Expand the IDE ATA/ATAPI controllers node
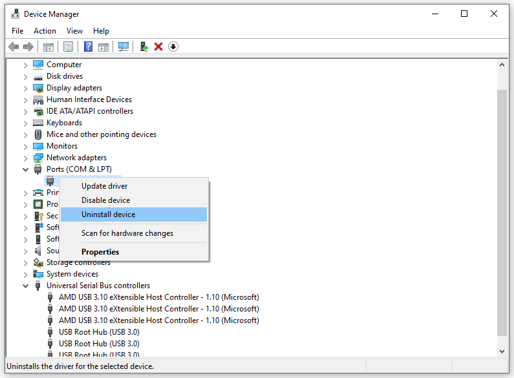Viewport: 514px width, 378px height. pos(26,112)
